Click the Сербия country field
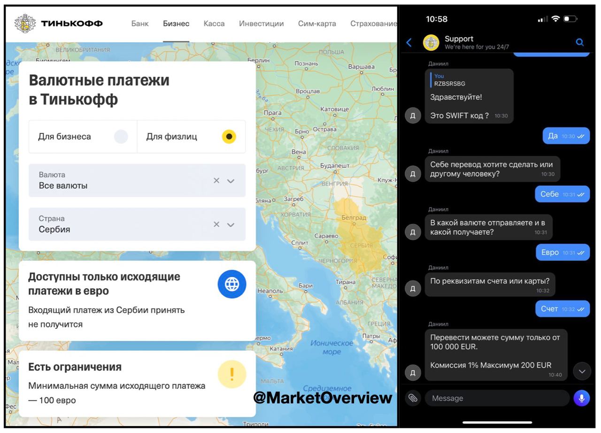The image size is (601, 433). coord(137,224)
